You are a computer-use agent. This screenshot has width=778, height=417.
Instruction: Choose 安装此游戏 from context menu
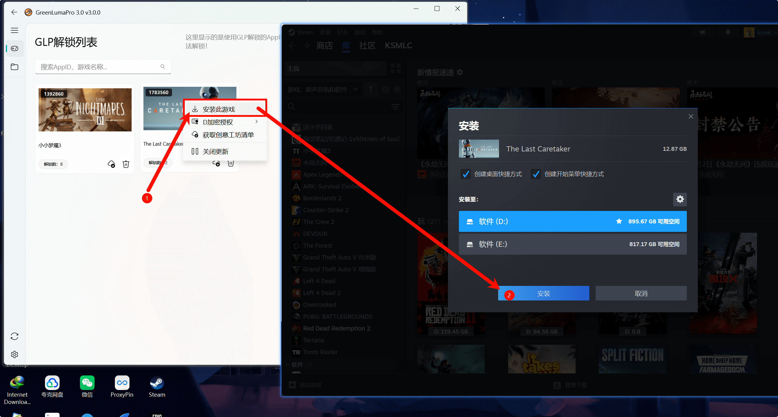point(219,109)
